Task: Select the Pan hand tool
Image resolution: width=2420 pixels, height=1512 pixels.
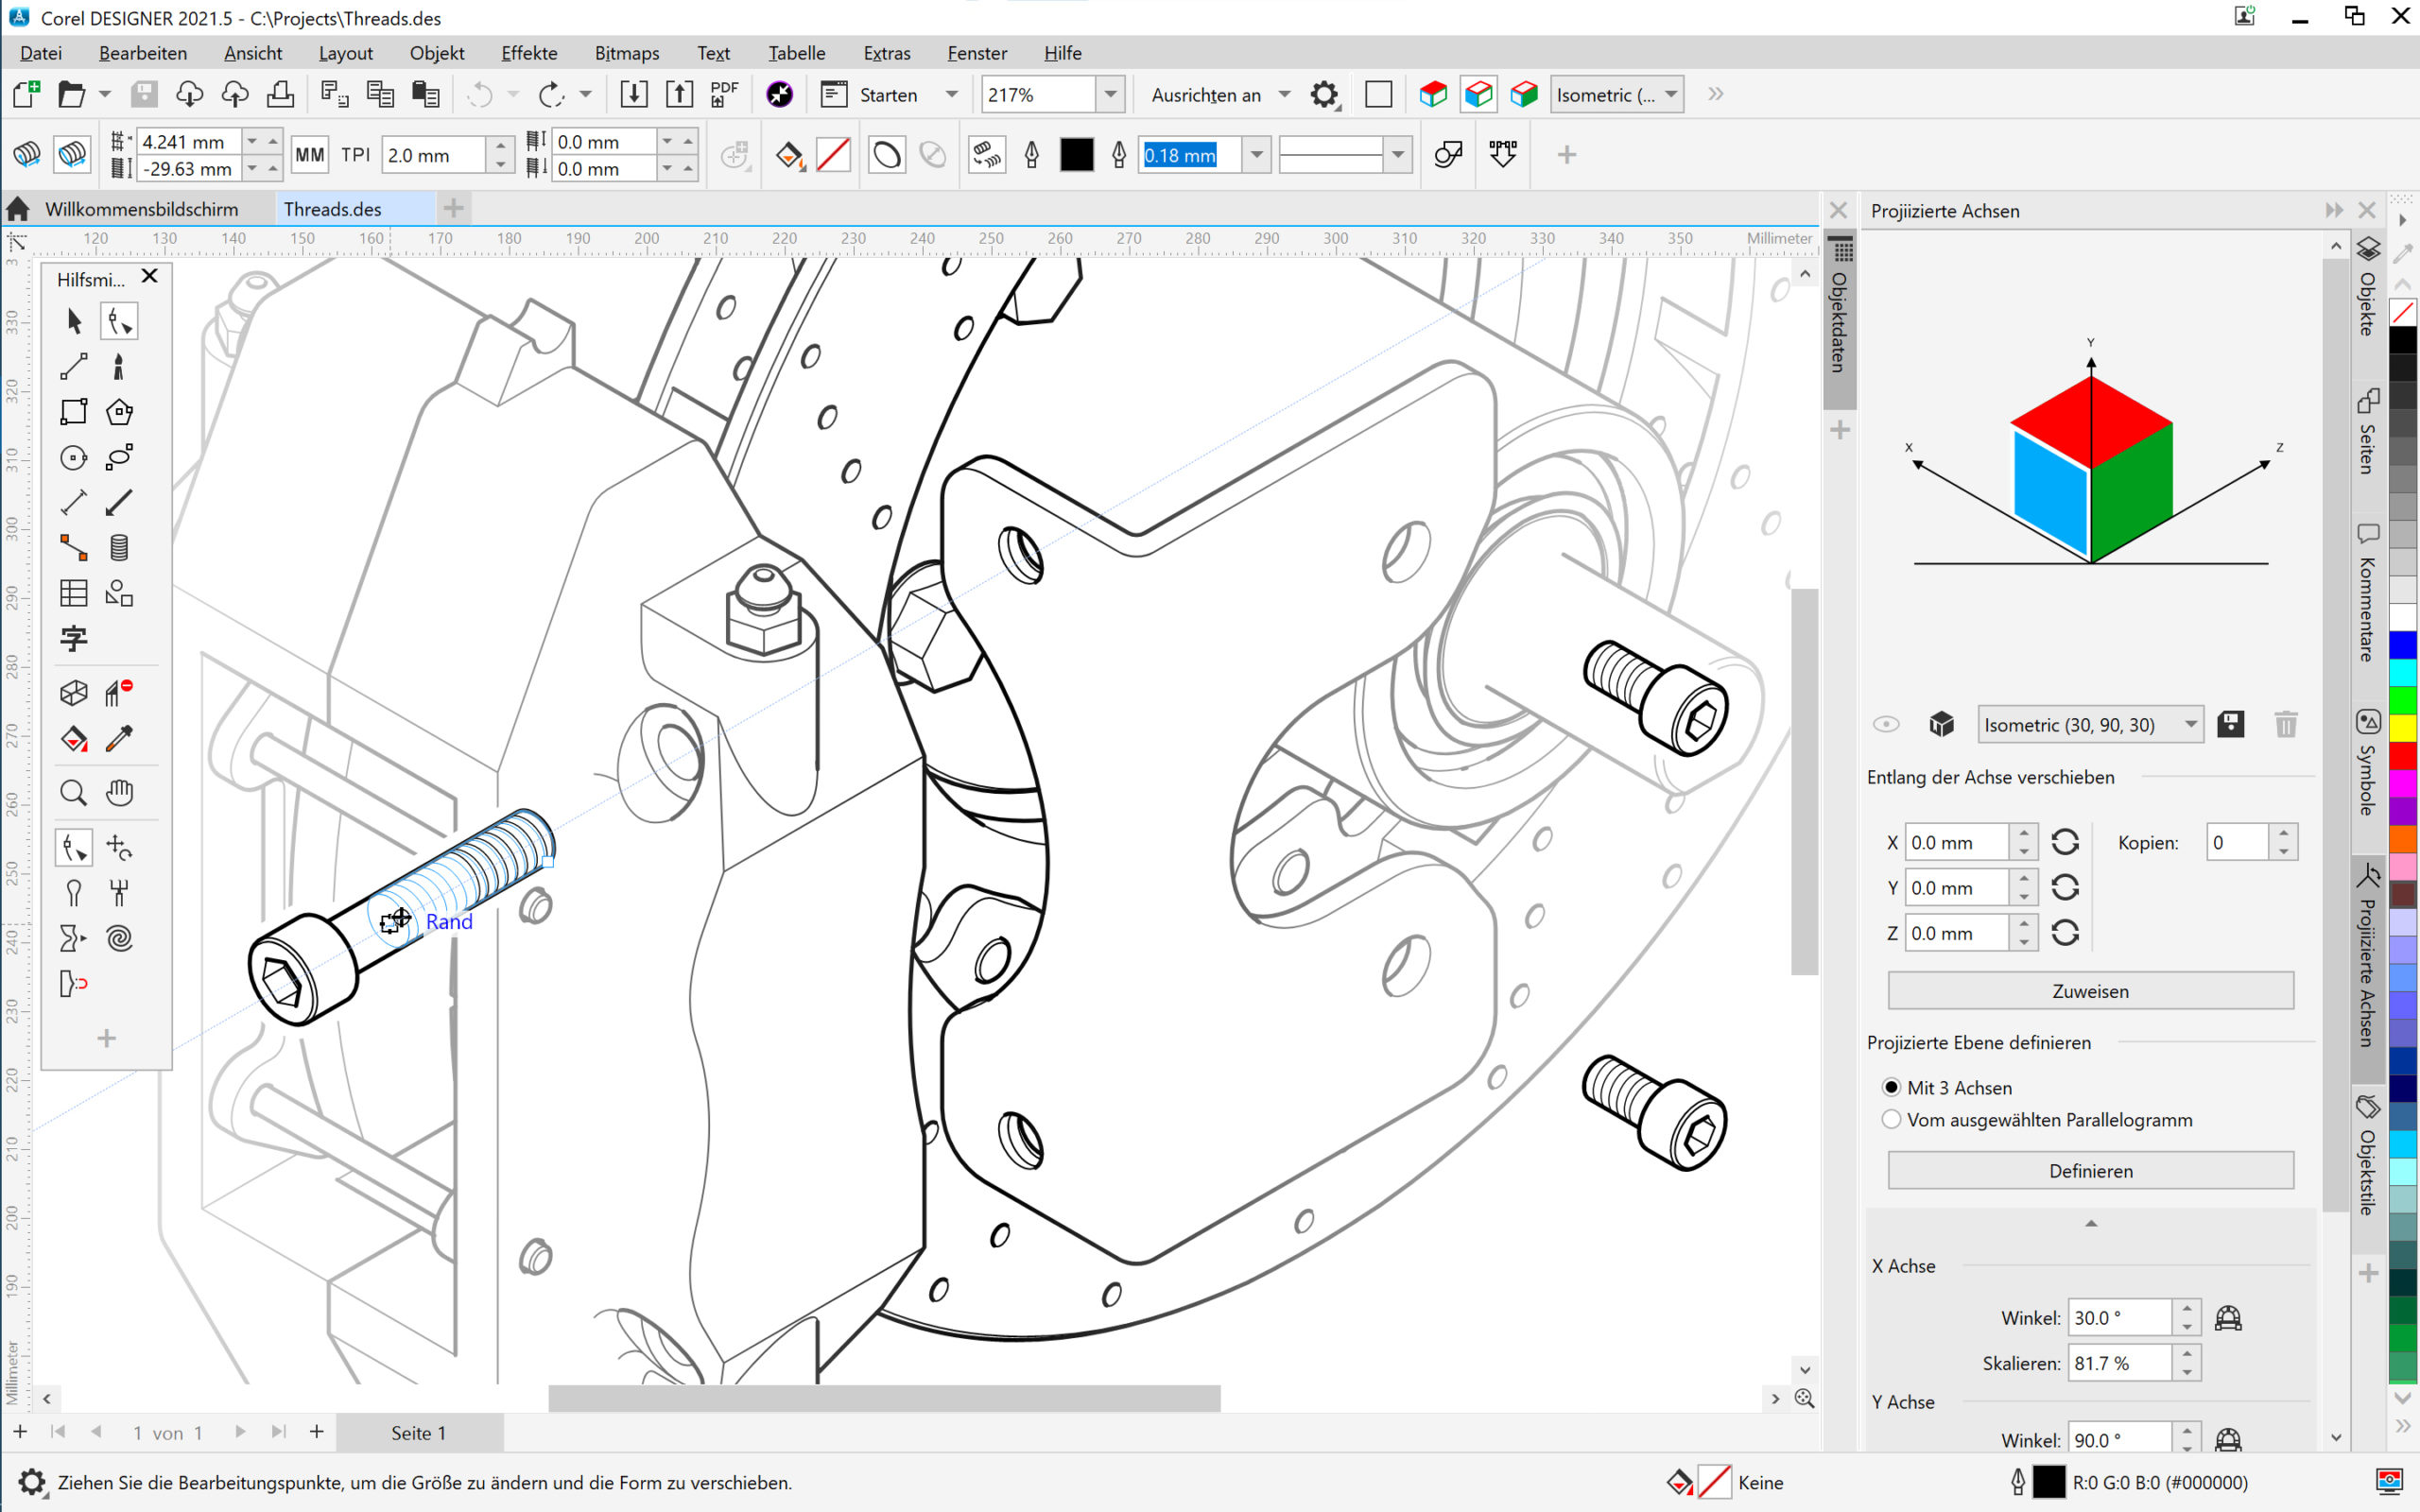Action: coord(120,791)
